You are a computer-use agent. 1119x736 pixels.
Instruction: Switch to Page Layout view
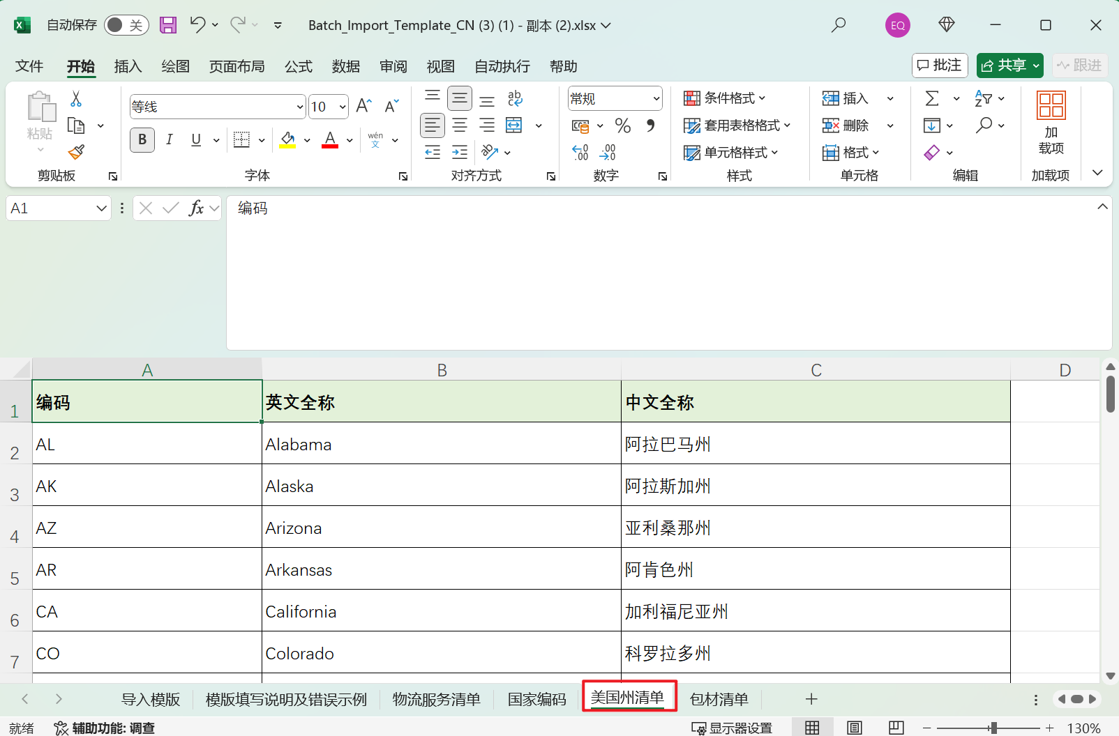tap(855, 728)
